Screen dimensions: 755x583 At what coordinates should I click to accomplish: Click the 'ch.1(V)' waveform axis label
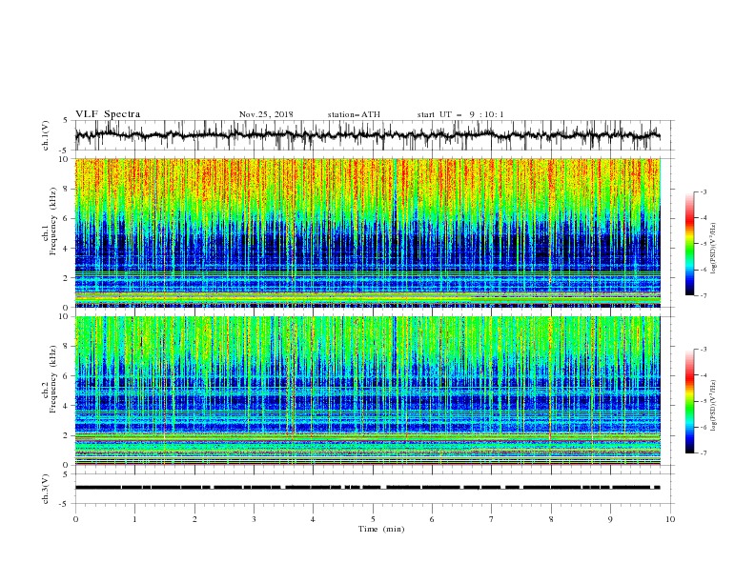[x=46, y=135]
